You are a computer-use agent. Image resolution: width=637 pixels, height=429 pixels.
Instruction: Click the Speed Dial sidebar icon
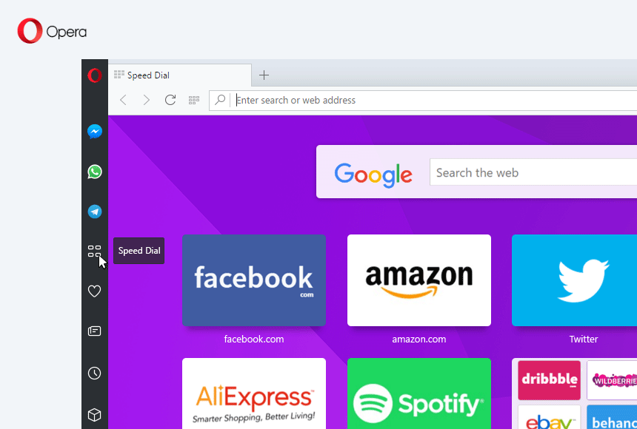pyautogui.click(x=94, y=251)
